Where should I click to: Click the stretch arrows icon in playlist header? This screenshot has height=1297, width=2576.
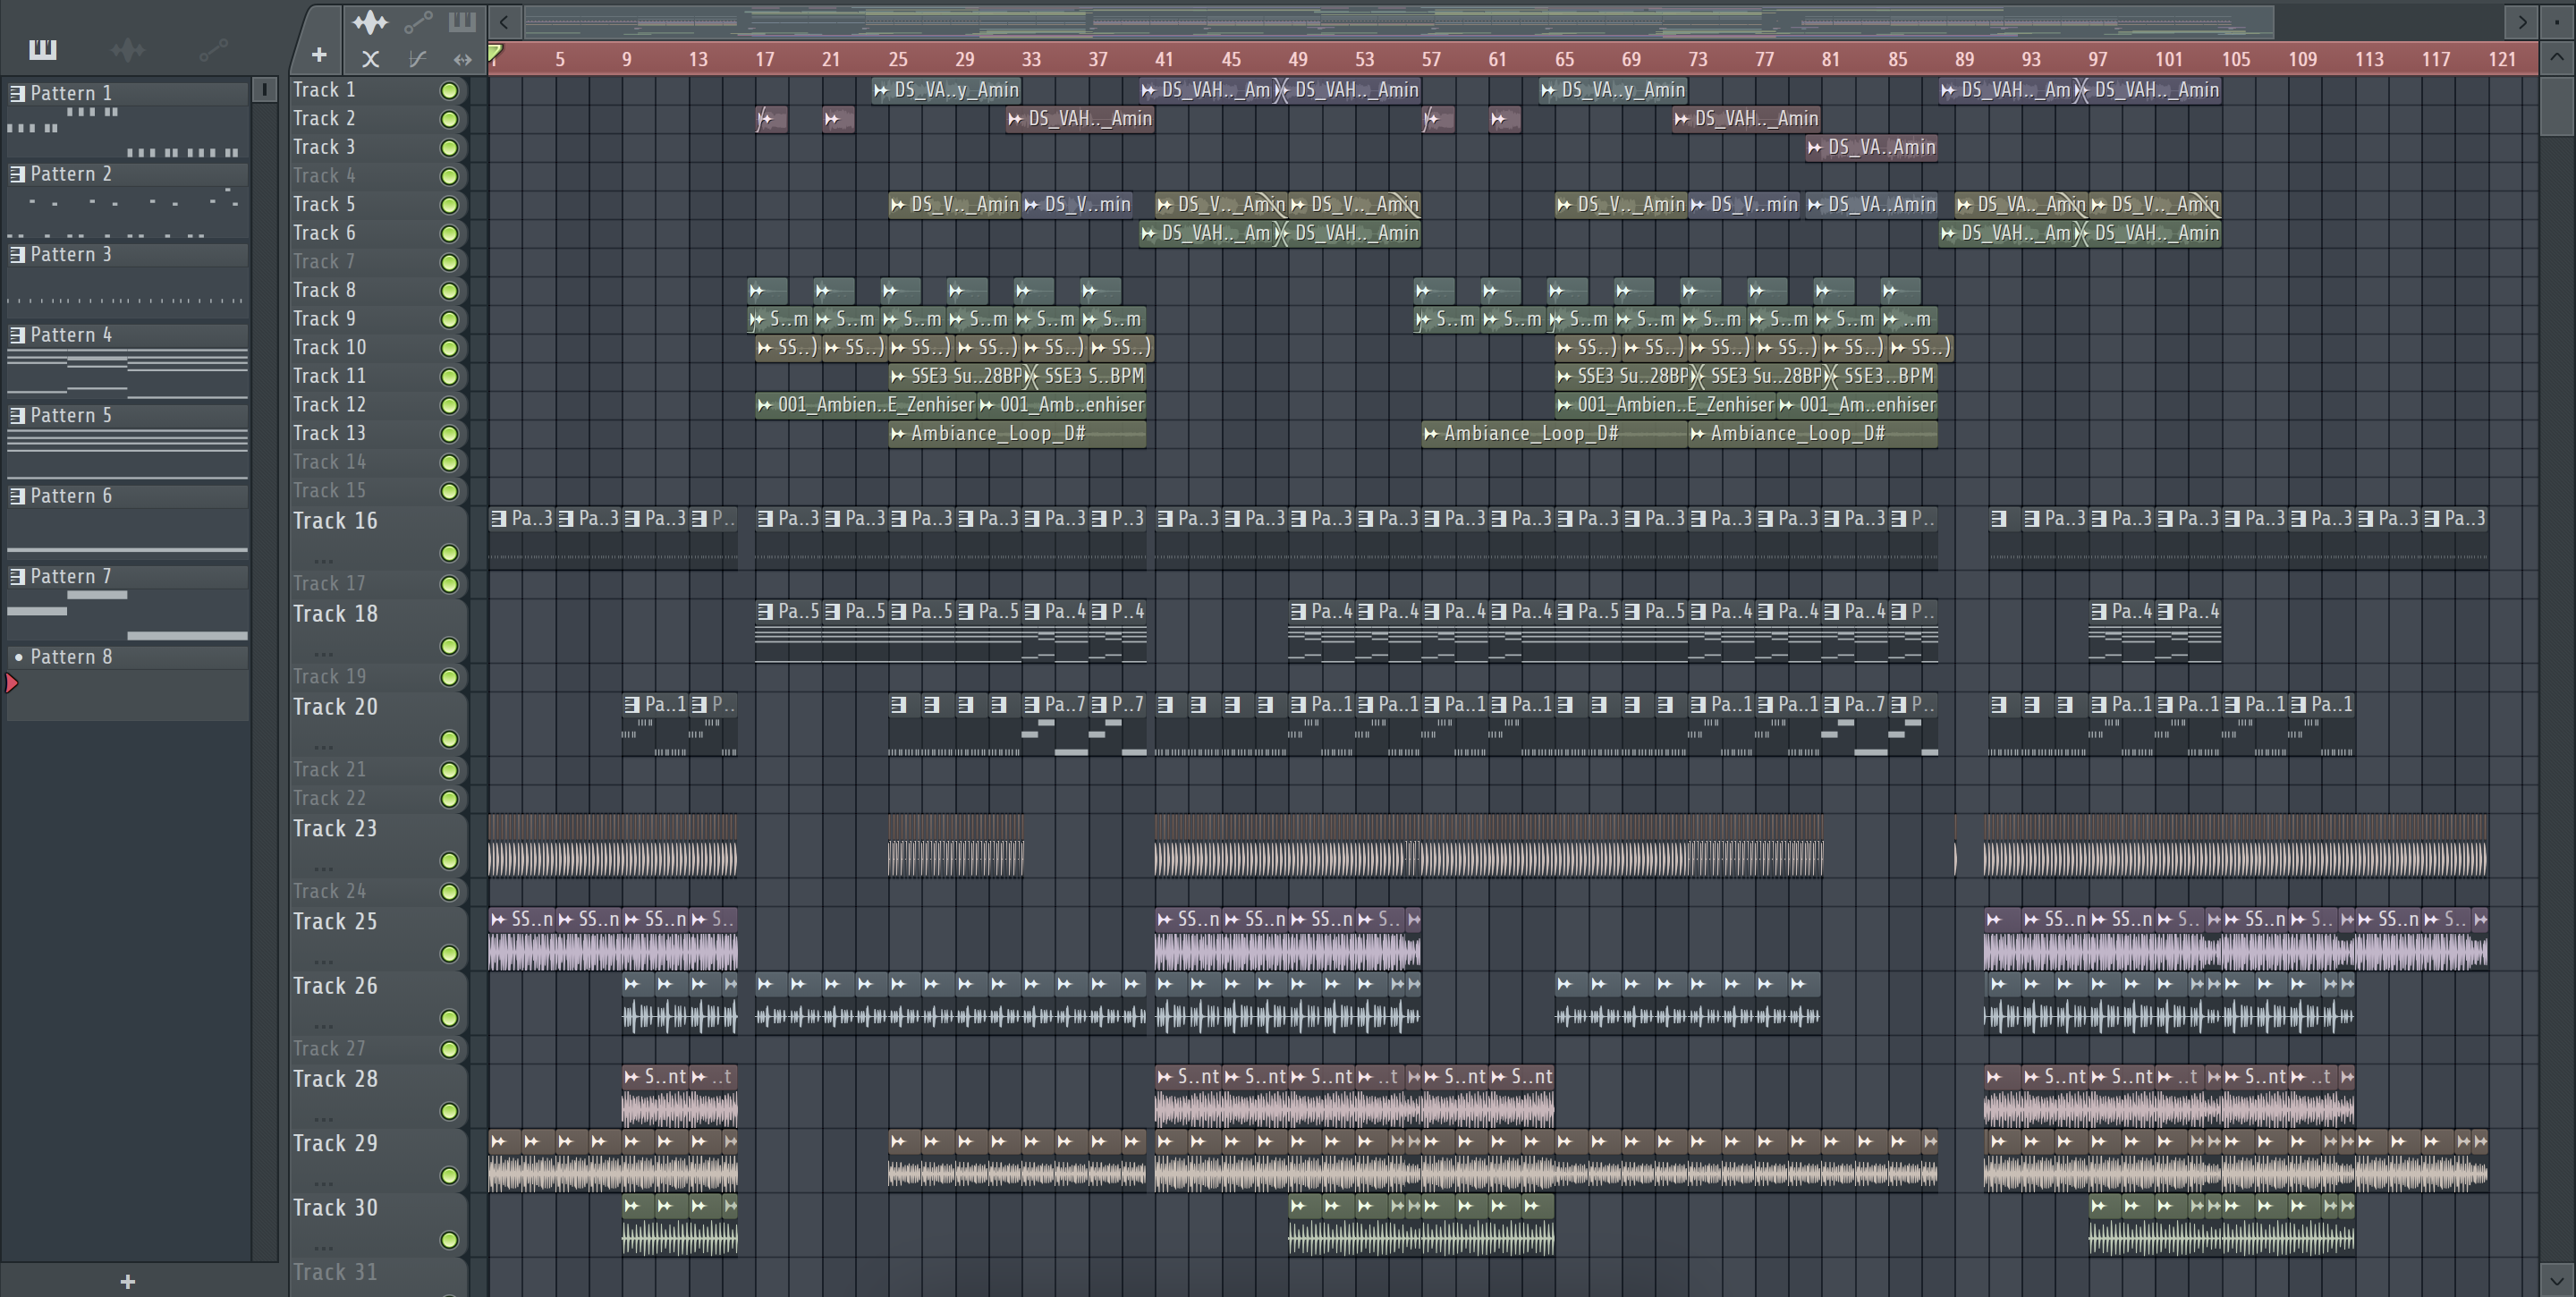[x=462, y=59]
